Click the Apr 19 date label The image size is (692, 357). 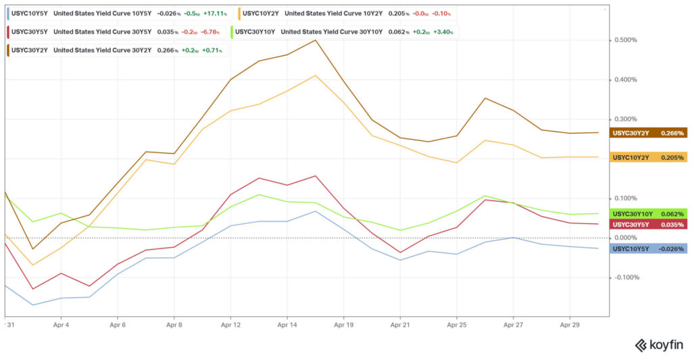point(343,323)
